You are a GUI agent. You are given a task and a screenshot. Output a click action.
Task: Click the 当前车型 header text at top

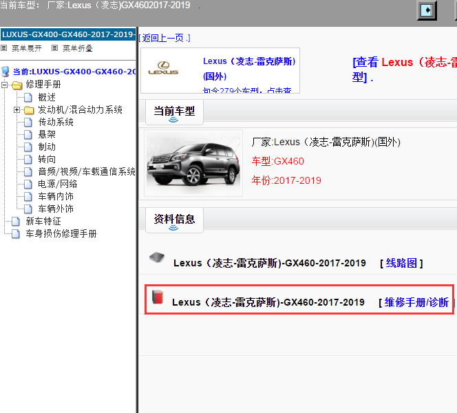(x=95, y=6)
